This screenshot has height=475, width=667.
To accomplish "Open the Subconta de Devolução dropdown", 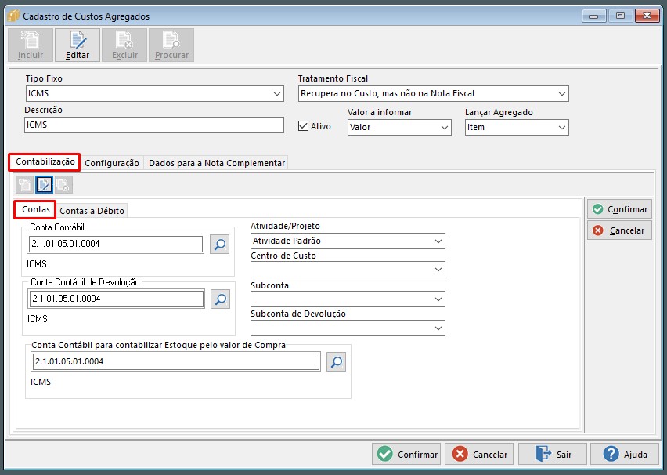I will point(438,328).
